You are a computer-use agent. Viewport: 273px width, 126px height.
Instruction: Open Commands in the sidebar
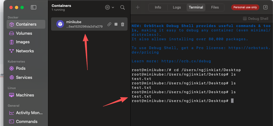[x=26, y=122]
